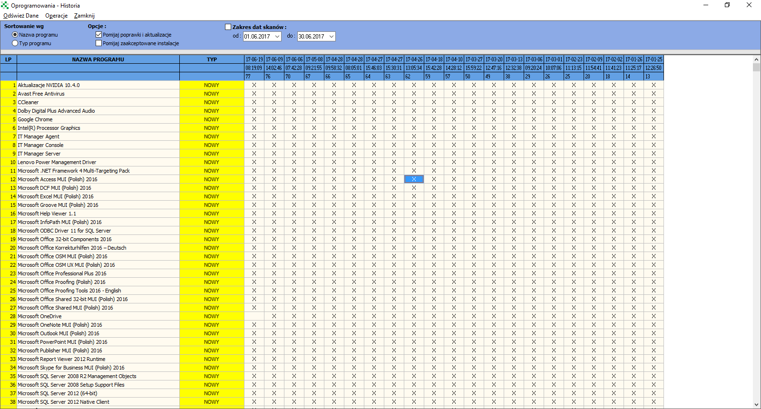Select "Microsoft Outlook MUI (Polish) 2016" name
Image resolution: width=761 pixels, height=409 pixels.
coord(59,333)
